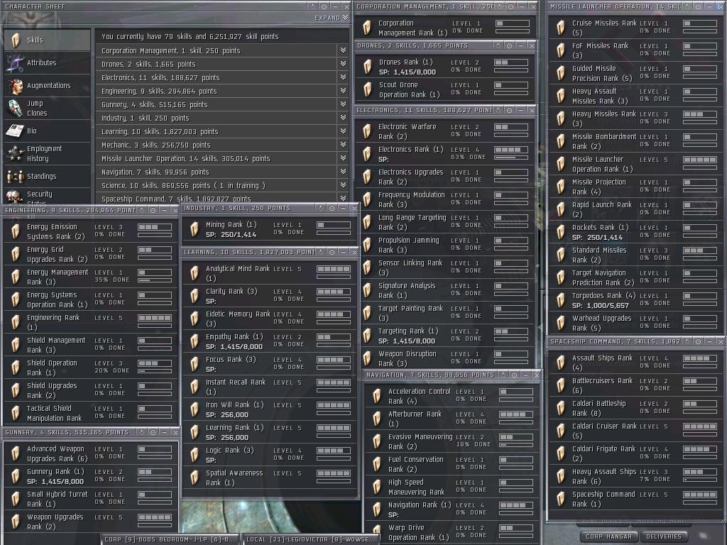The width and height of the screenshot is (727, 545).
Task: Click the Employment History stars icon
Action: pyautogui.click(x=16, y=154)
